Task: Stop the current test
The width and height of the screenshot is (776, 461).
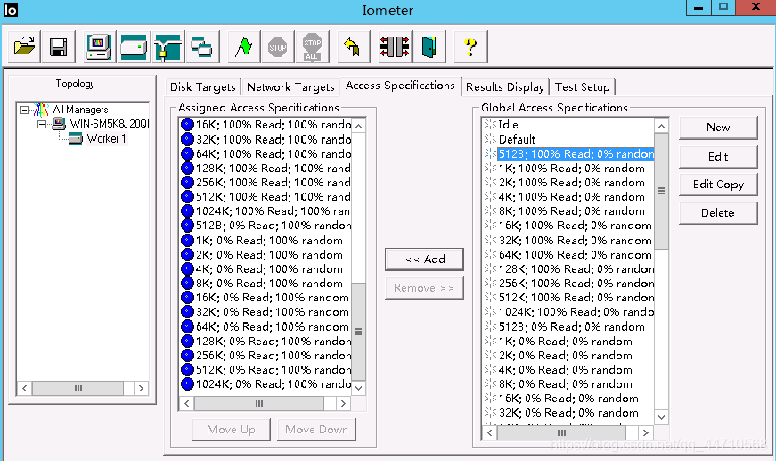Action: 277,47
